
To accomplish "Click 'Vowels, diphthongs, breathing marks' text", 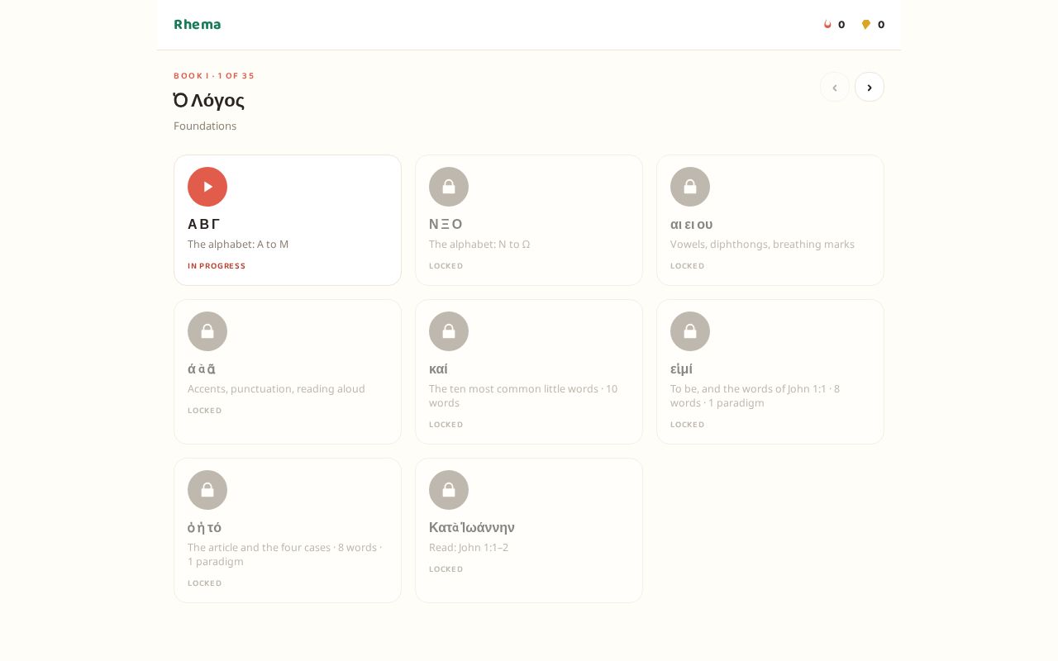I will pos(762,245).
